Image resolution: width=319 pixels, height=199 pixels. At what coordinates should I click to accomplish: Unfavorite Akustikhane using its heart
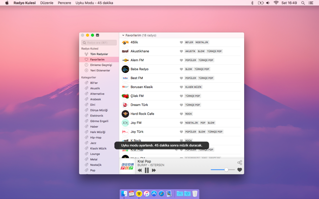click(x=181, y=51)
